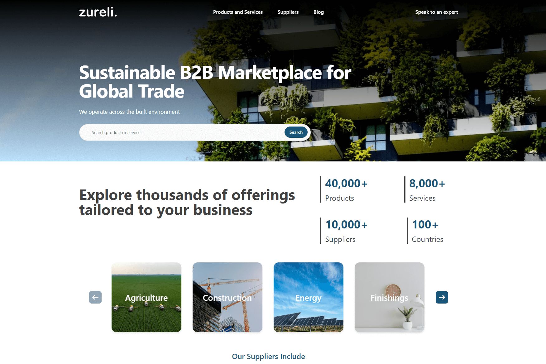Select the Energy category card

[x=308, y=297]
